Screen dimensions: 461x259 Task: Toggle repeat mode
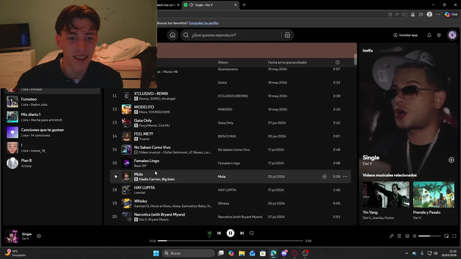click(252, 233)
